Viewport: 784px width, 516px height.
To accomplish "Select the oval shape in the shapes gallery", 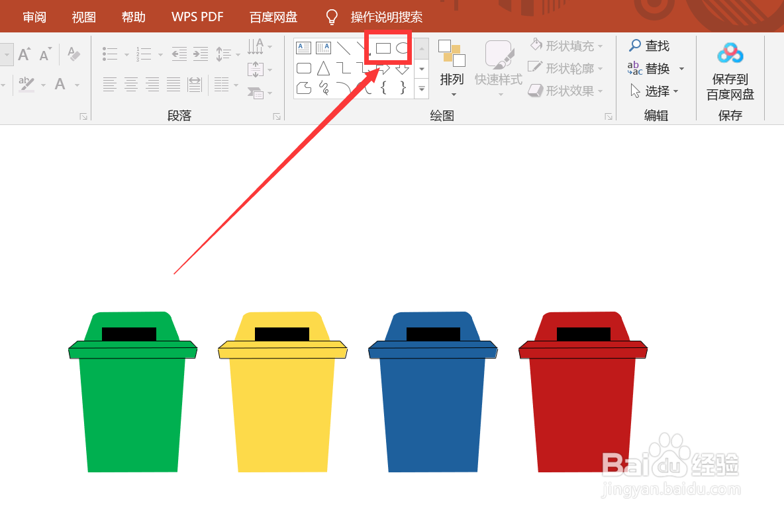I will click(x=402, y=48).
